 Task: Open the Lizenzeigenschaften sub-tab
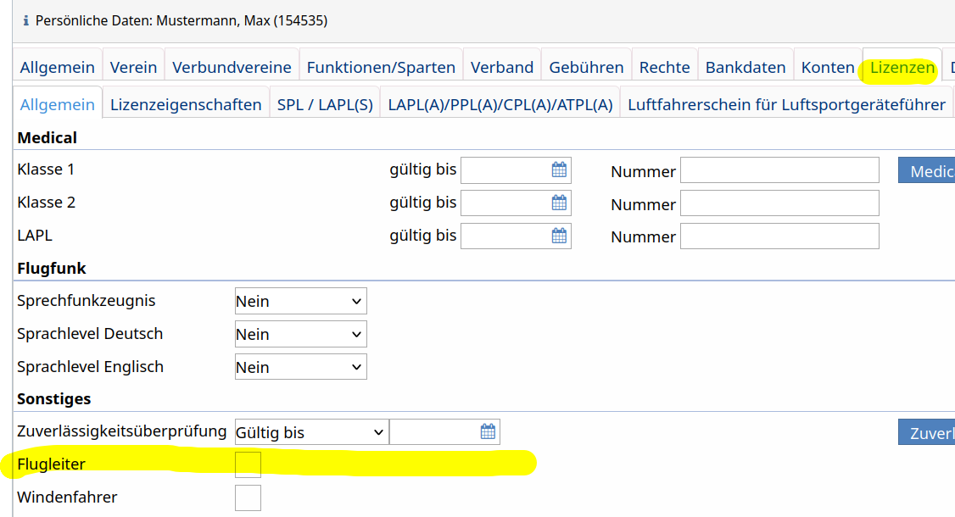(186, 105)
